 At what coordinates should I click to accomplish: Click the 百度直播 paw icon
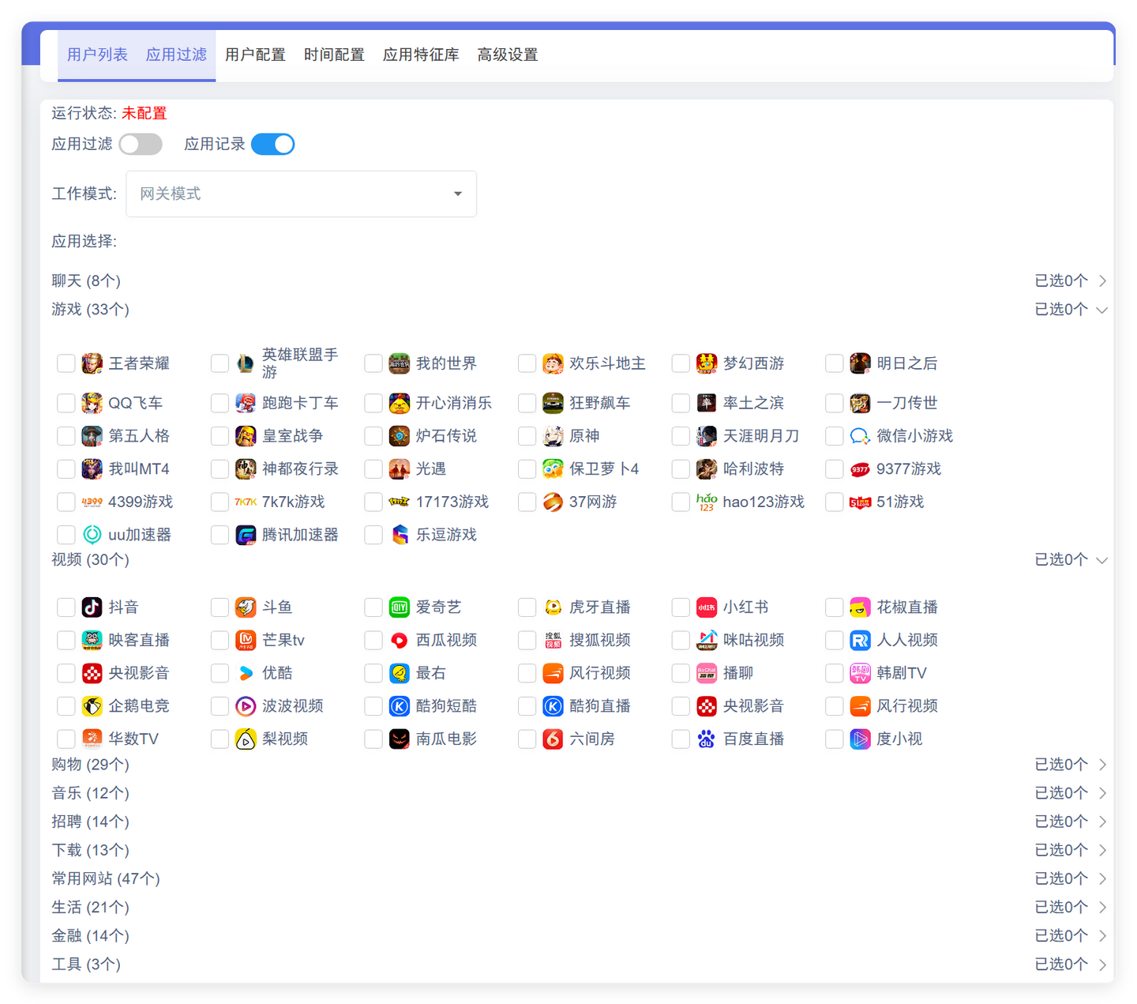tap(707, 739)
